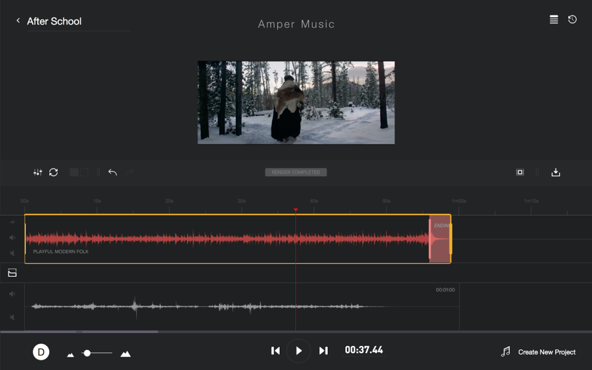Image resolution: width=592 pixels, height=370 pixels.
Task: Open the audio mixer settings icon
Action: [38, 172]
